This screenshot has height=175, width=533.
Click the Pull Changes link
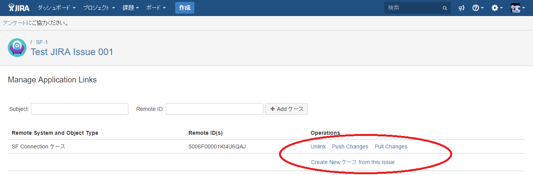(391, 146)
